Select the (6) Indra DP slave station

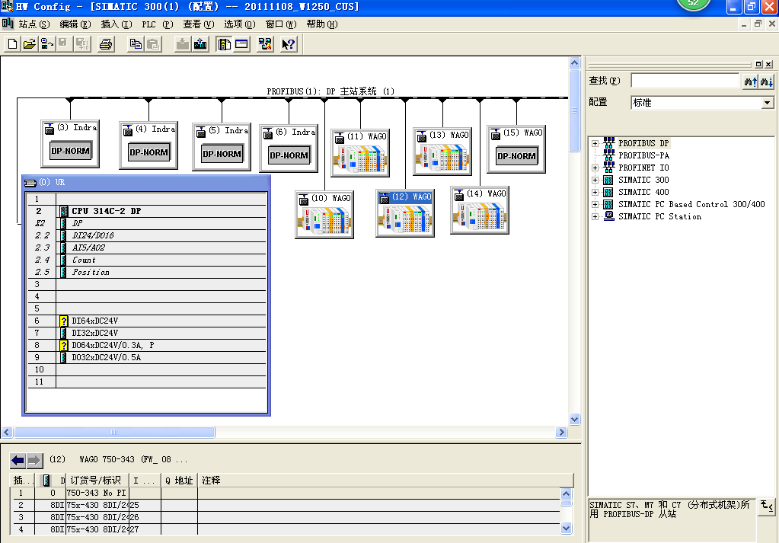coord(289,148)
